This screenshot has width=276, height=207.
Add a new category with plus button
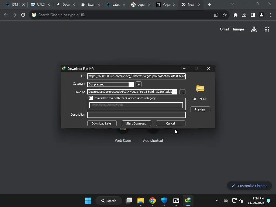tap(139, 84)
